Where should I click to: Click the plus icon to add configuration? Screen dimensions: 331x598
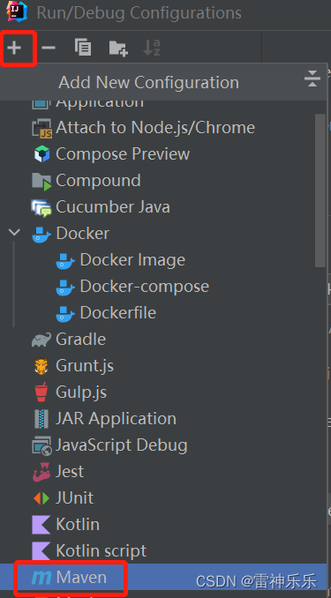click(14, 48)
